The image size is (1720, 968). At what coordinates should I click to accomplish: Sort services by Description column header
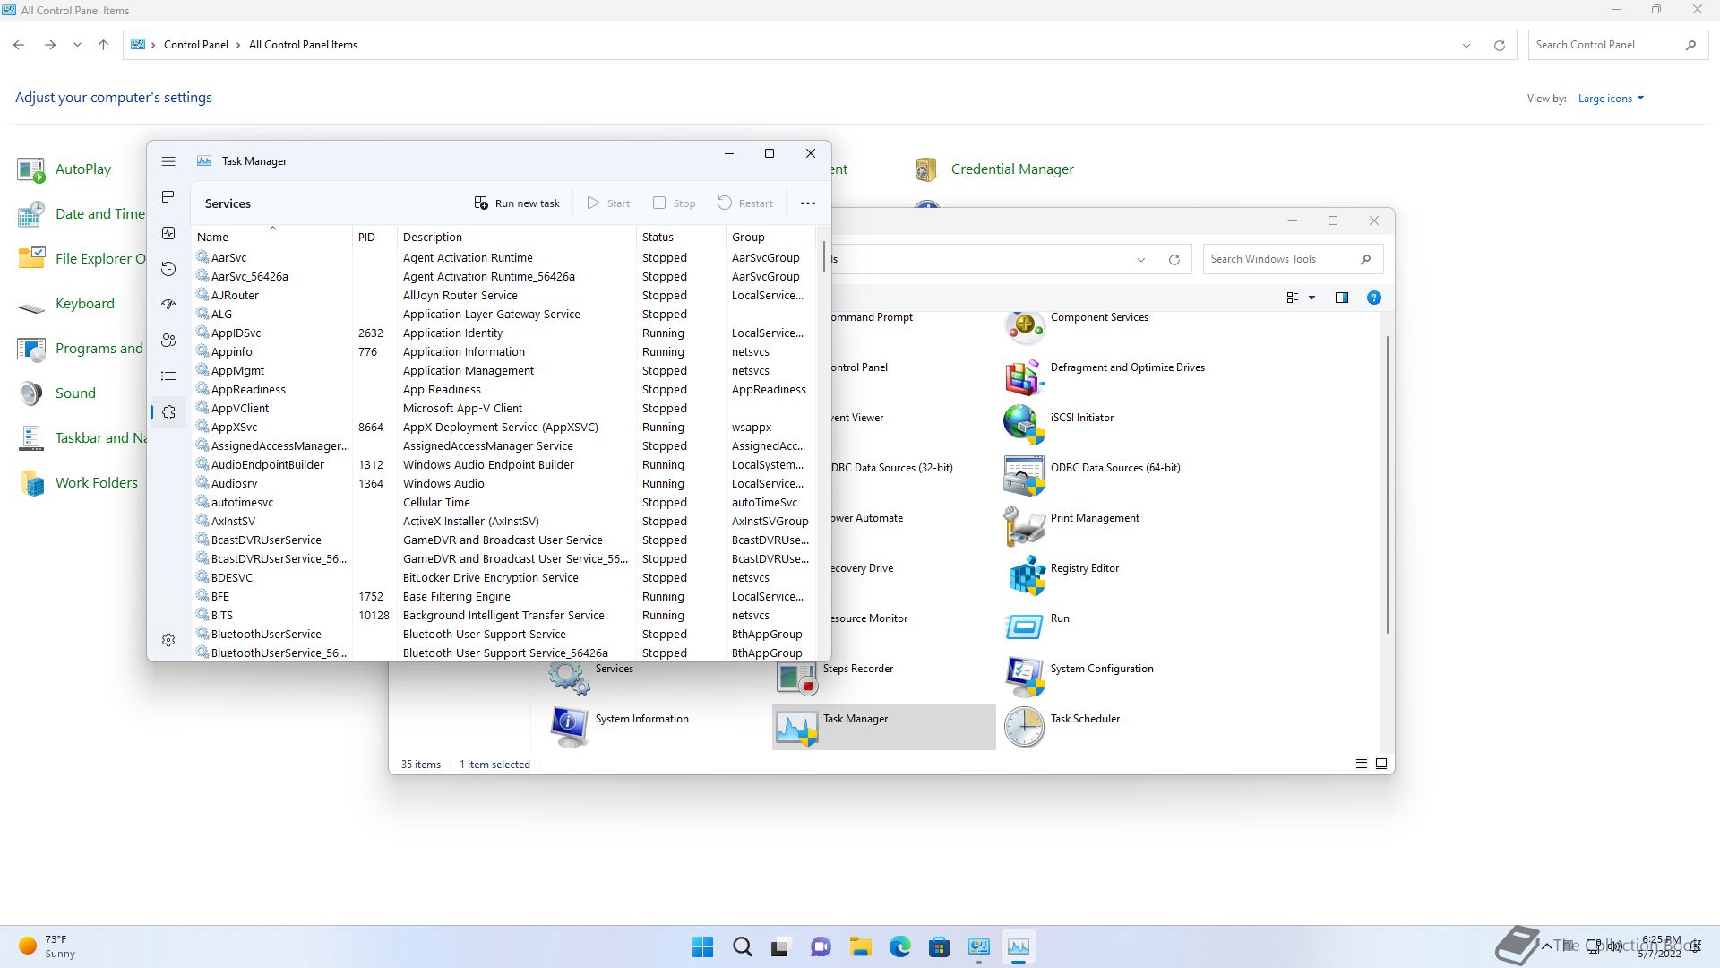pyautogui.click(x=516, y=237)
